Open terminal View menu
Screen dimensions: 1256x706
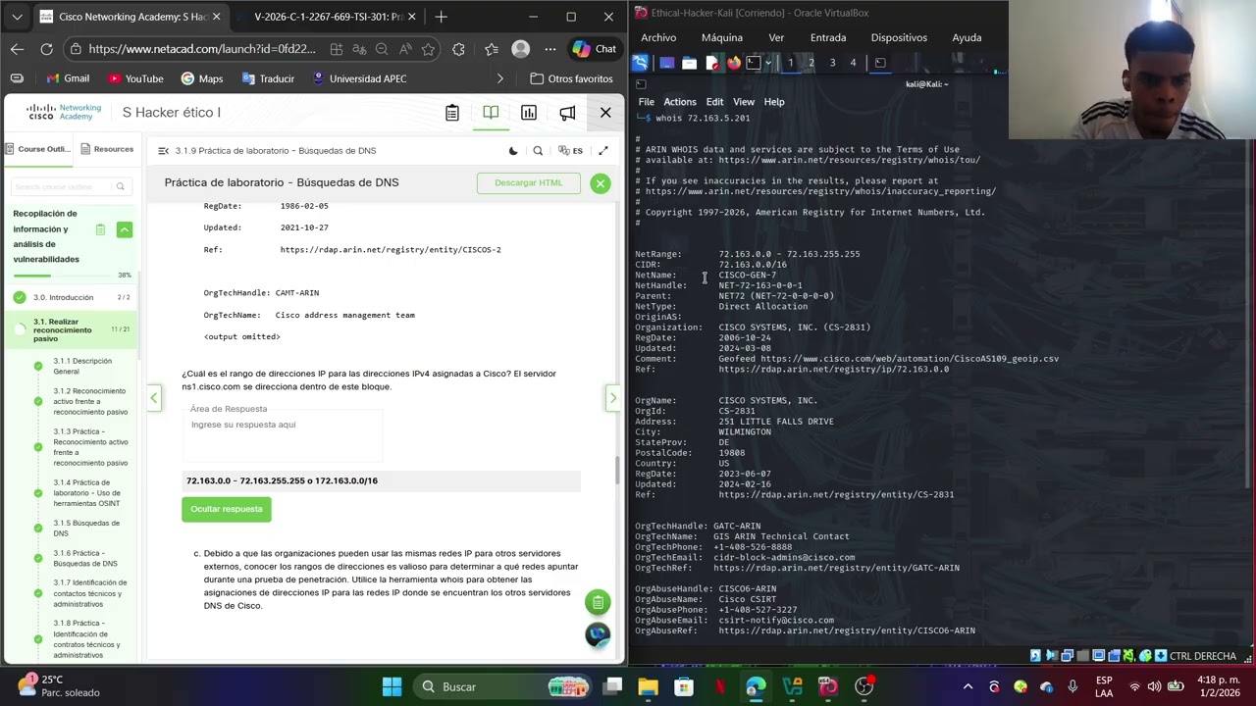[744, 102]
